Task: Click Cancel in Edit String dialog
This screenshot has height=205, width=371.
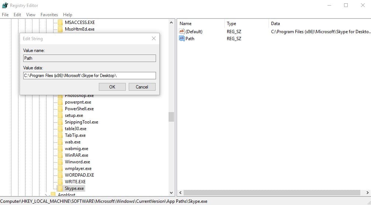Action: 142,87
